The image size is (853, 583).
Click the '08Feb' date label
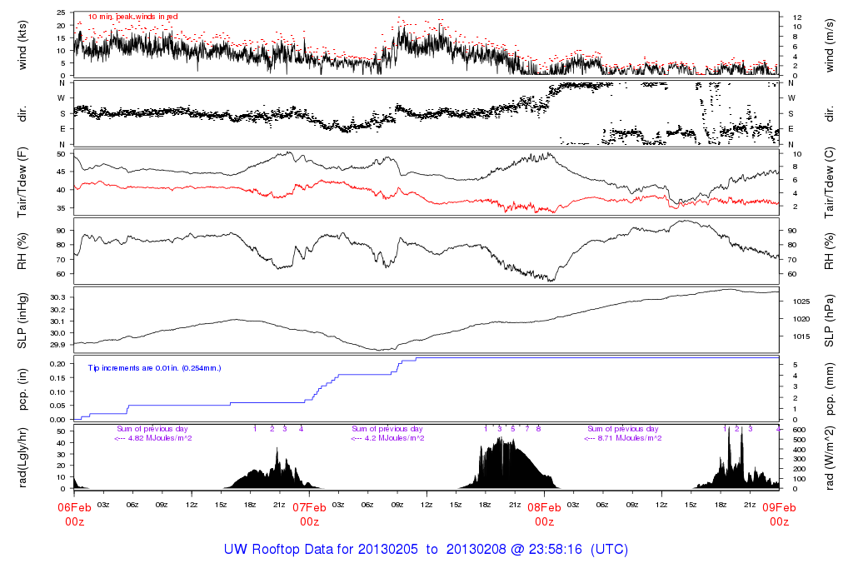(x=544, y=508)
